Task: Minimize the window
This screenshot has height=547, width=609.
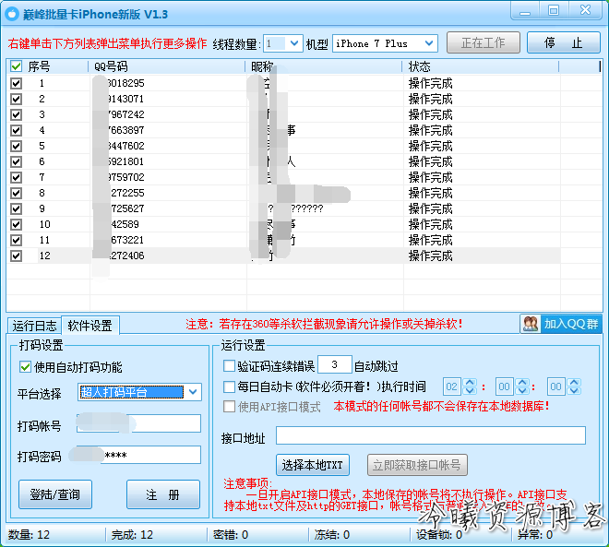Action: click(525, 11)
